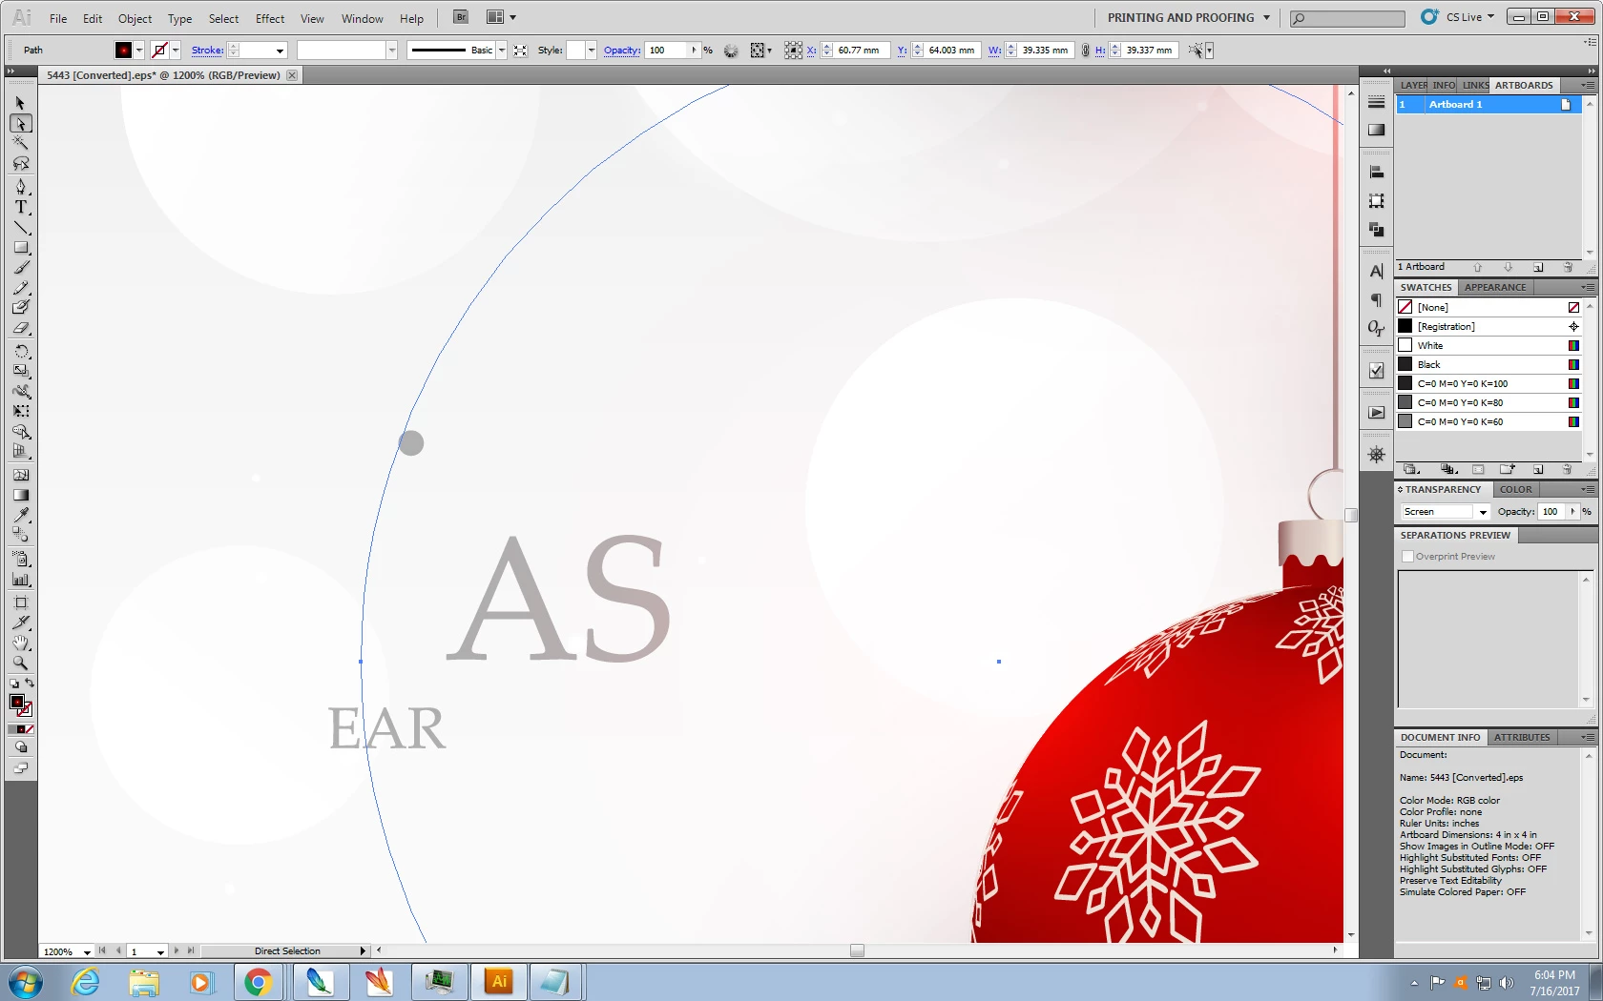
Task: Toggle the Overprint Preview checkbox
Action: click(1407, 557)
